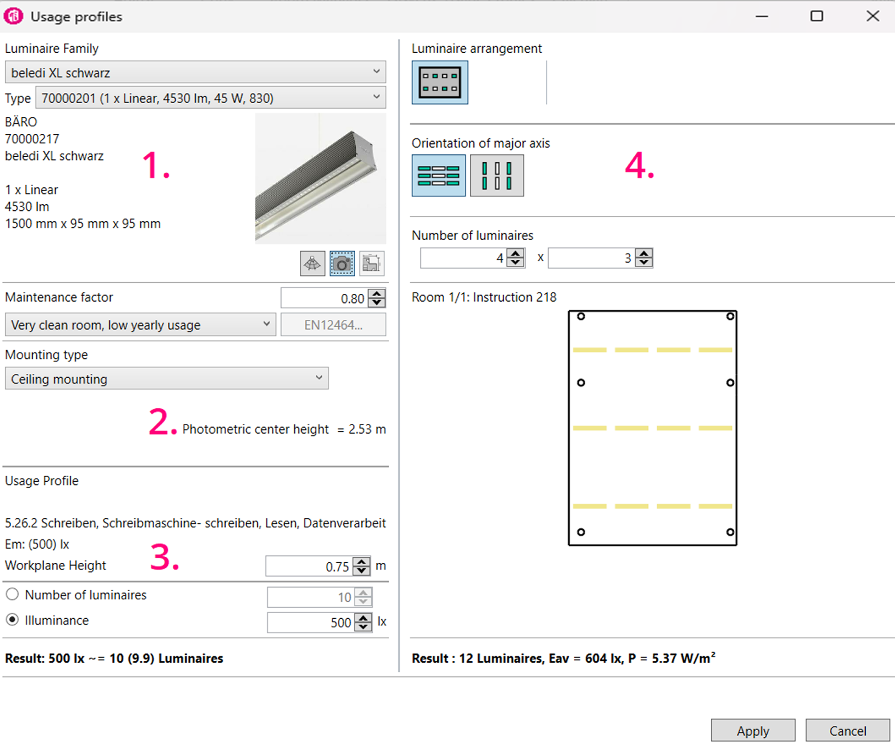Minimize the Usage profiles window
Viewport: 895px width, 747px height.
click(762, 16)
